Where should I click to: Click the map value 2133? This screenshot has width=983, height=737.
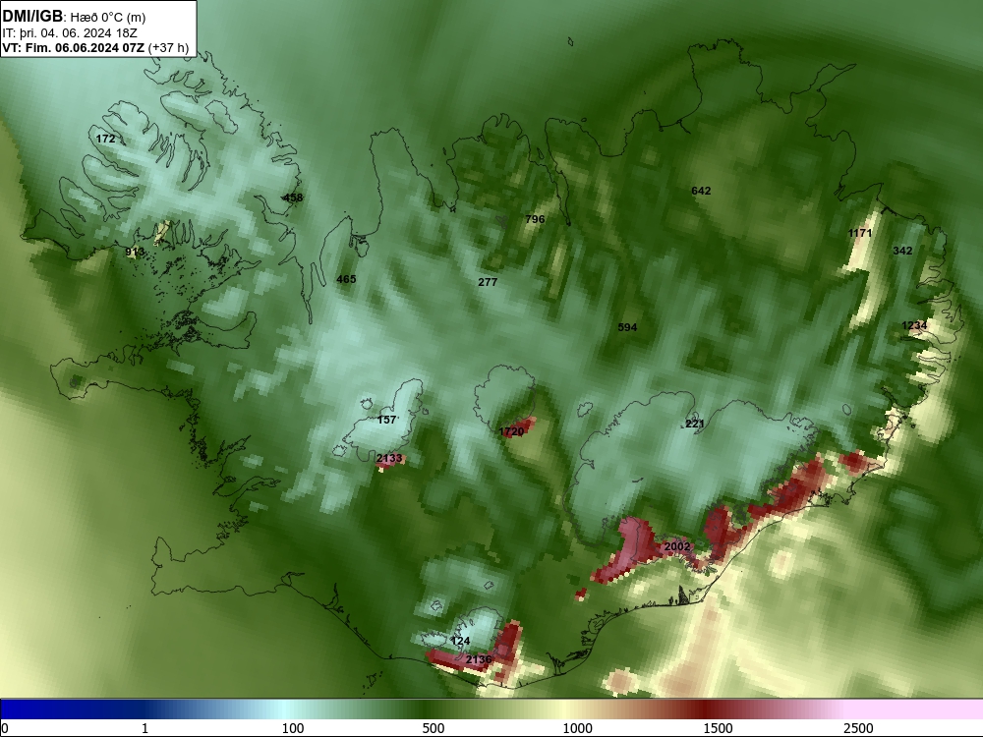click(389, 458)
